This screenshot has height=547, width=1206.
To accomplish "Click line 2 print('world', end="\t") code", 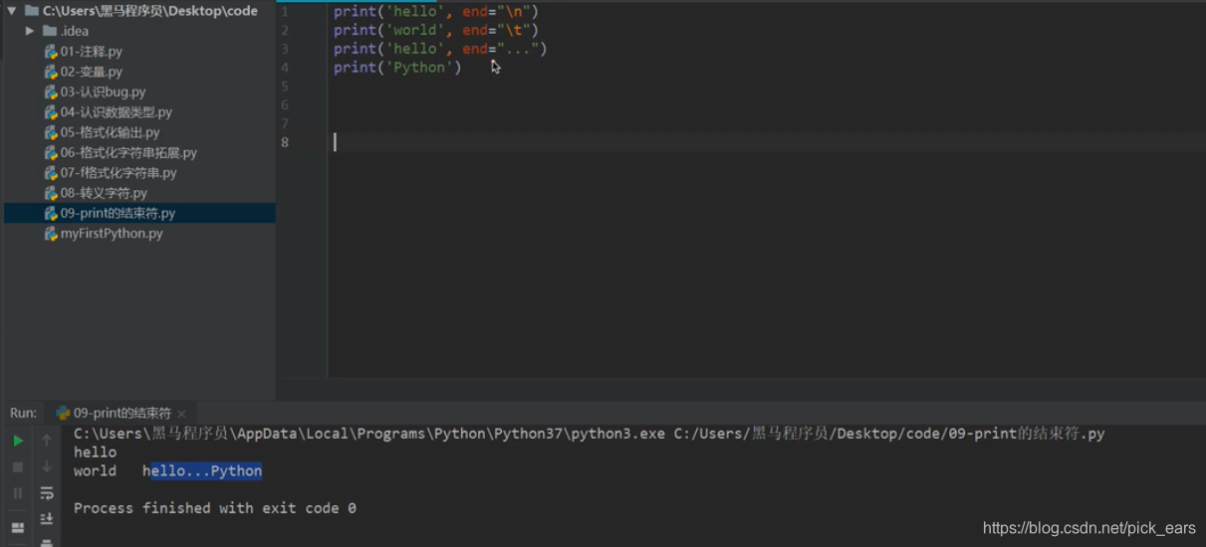I will coord(436,30).
